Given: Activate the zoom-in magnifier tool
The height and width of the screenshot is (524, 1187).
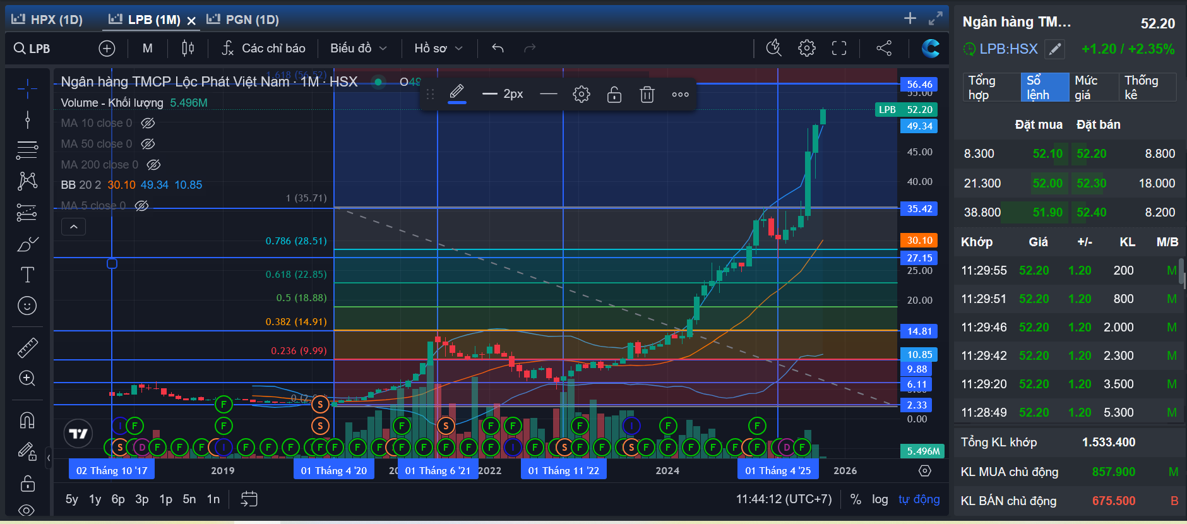Looking at the screenshot, I should pyautogui.click(x=27, y=378).
